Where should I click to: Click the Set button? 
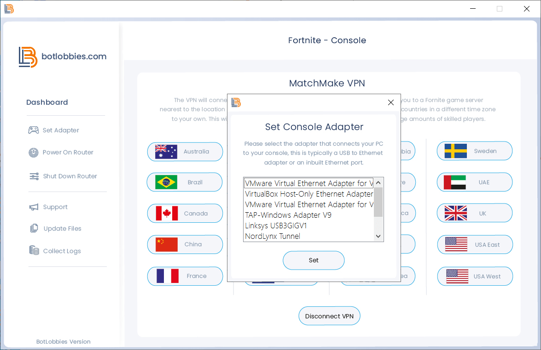[x=314, y=260]
